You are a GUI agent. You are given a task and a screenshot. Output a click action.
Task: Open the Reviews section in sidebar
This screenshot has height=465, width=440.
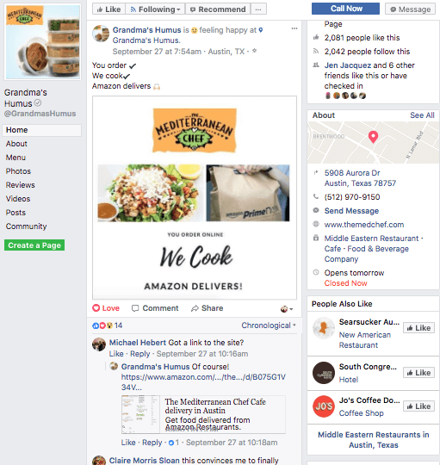coord(20,185)
